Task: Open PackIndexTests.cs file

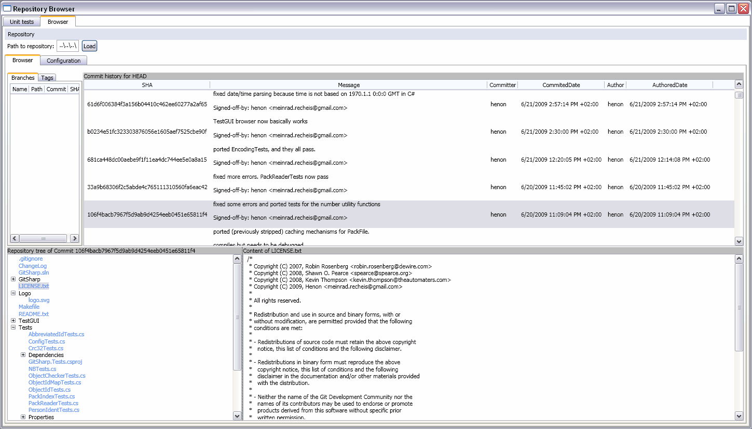Action: pos(52,396)
